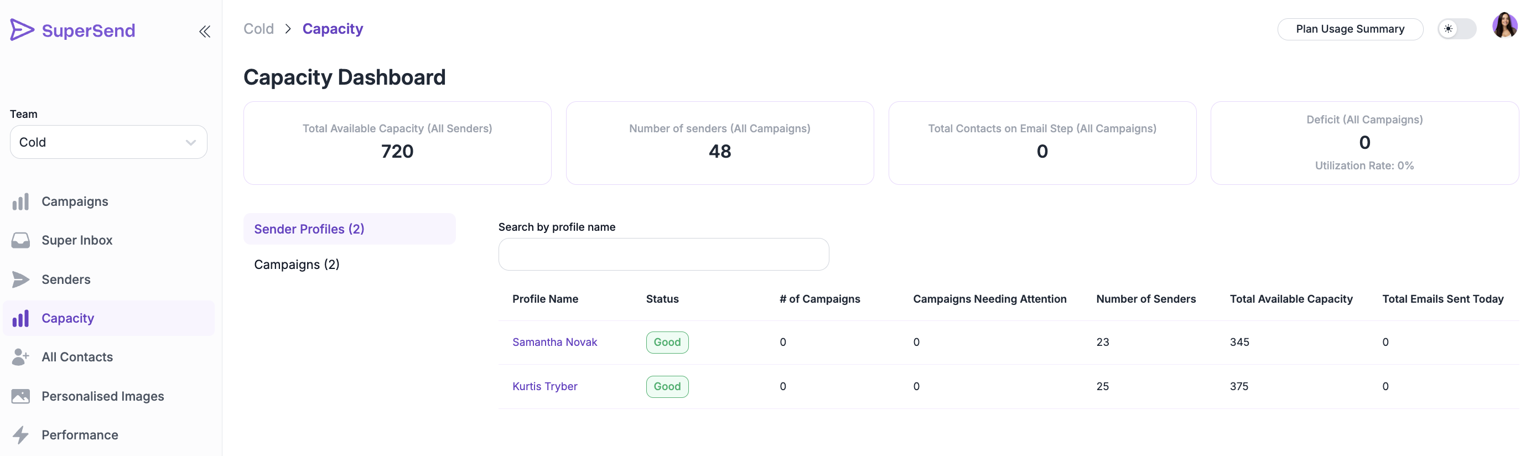Click the All Contacts person icon
Screen dimensions: 1536x456
[x=20, y=357]
